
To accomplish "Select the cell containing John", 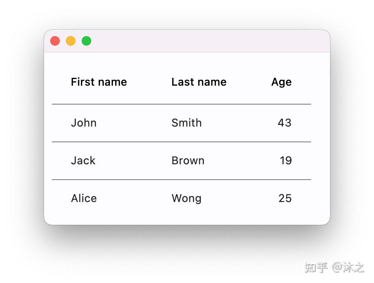I will [x=84, y=123].
